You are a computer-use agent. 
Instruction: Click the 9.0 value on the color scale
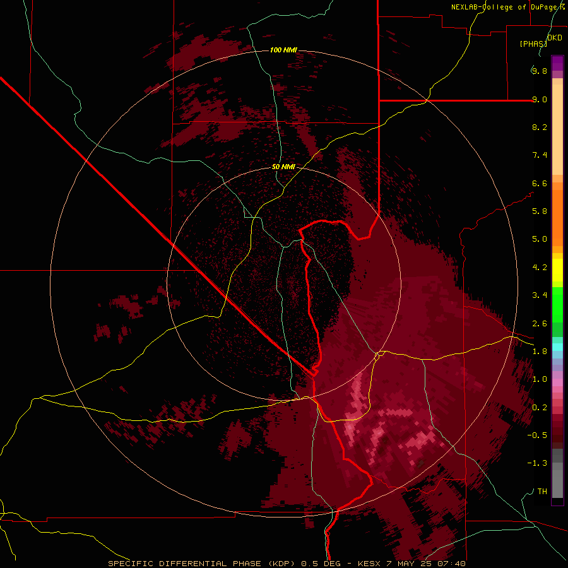point(540,99)
